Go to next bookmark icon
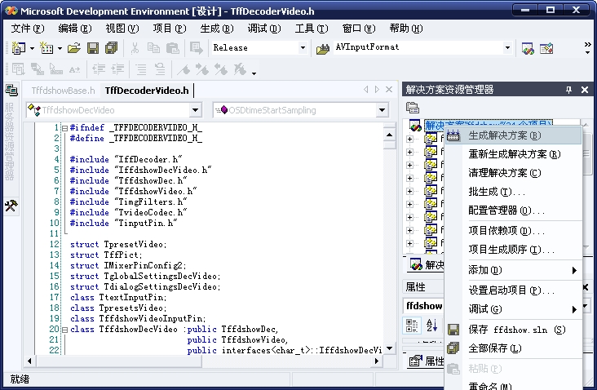 click(202, 69)
